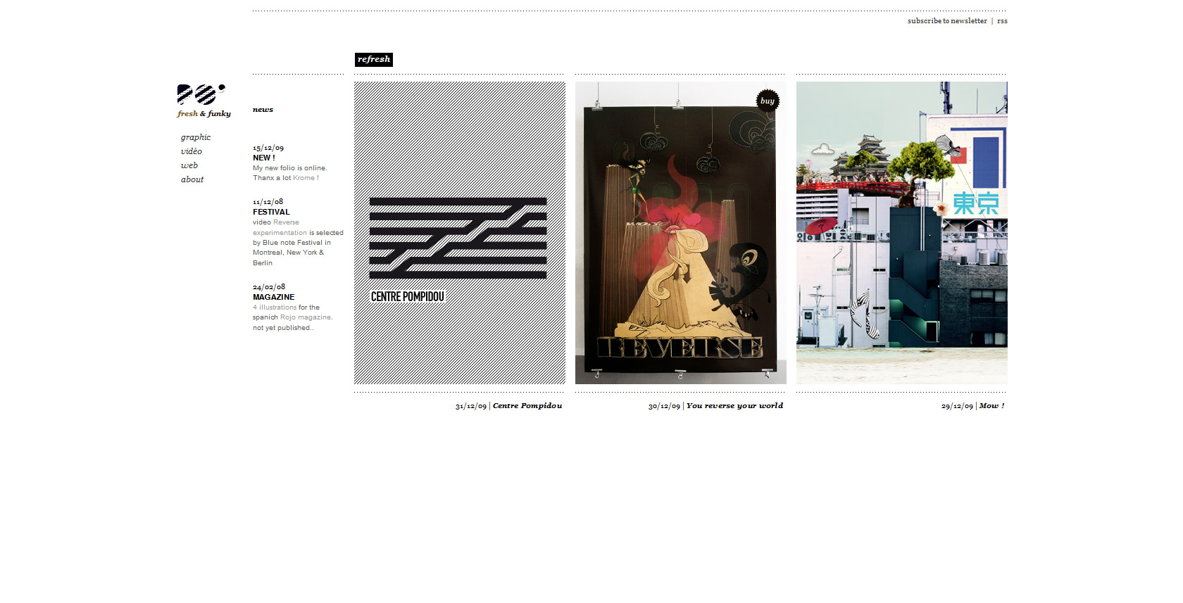
Task: Click the You reverse your world caption
Action: [x=734, y=406]
